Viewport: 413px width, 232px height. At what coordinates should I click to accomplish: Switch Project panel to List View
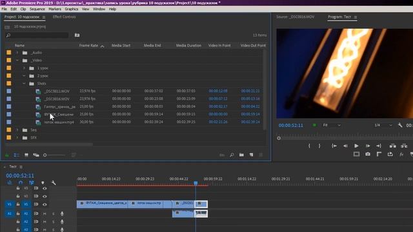click(16, 155)
